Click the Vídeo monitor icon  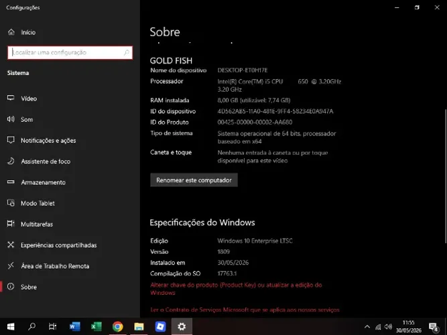click(11, 98)
